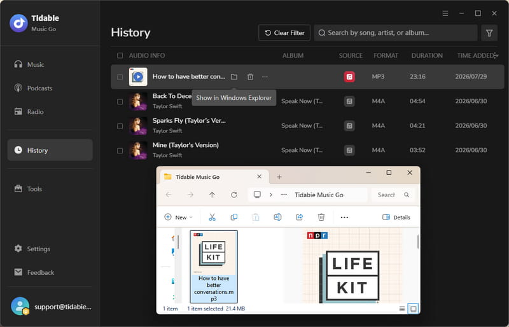This screenshot has height=327, width=509.
Task: Go back in Explorer window
Action: 169,195
